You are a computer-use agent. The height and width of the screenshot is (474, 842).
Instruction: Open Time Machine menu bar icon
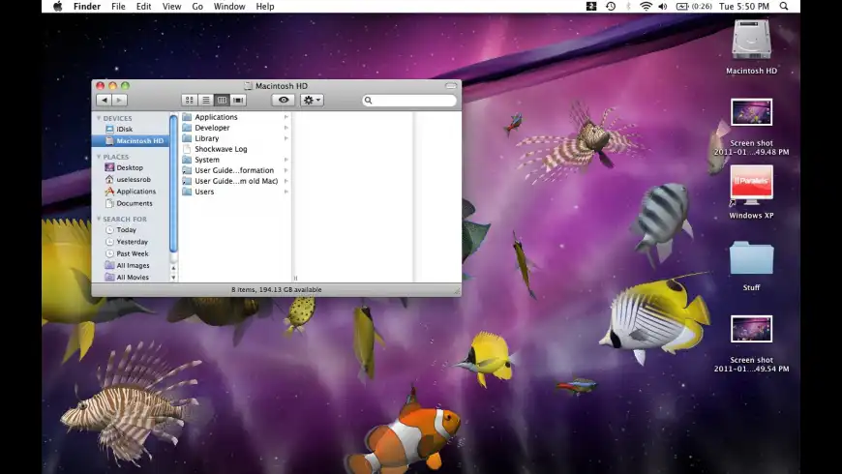pos(611,7)
